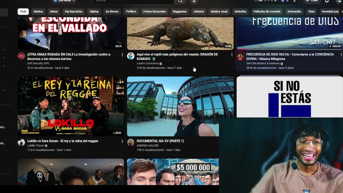The width and height of the screenshot is (343, 193).
Task: Go to Lokillo Florez channel name
Action: (36, 146)
